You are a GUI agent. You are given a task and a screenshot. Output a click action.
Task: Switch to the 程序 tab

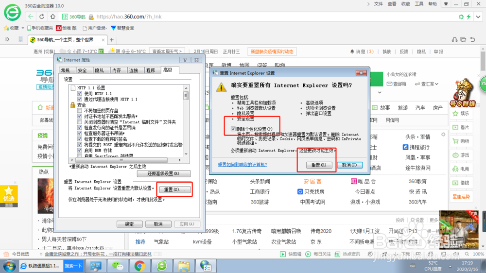click(x=151, y=70)
